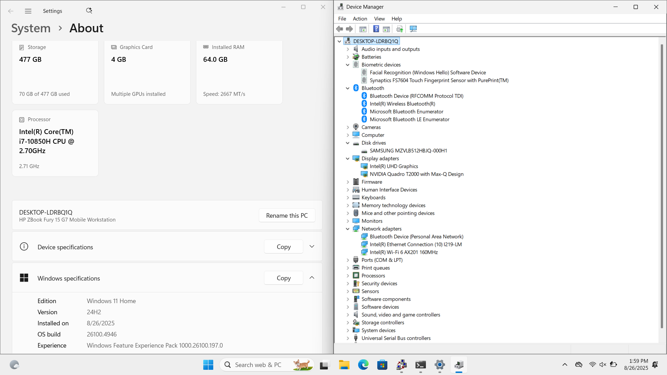The image size is (667, 375).
Task: Collapse the Disk drives node
Action: pos(348,143)
